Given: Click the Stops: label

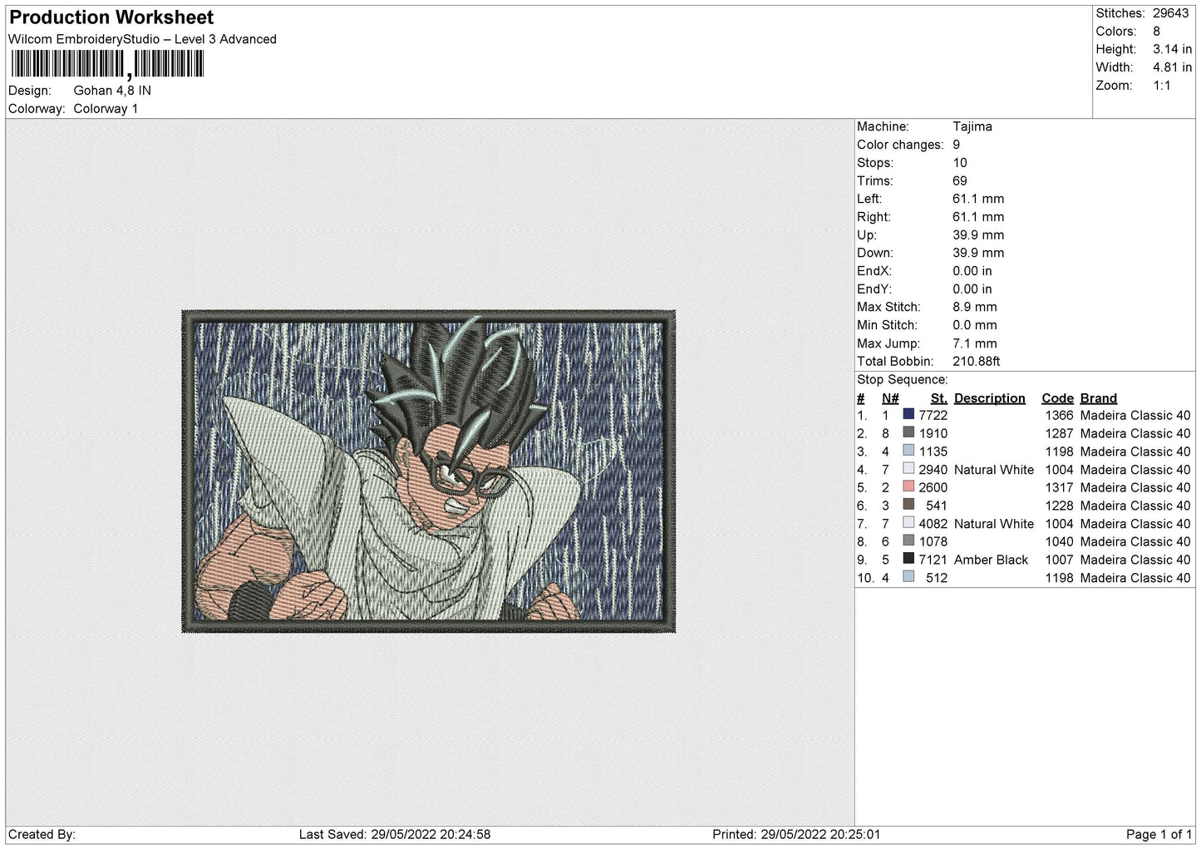Looking at the screenshot, I should (x=875, y=163).
